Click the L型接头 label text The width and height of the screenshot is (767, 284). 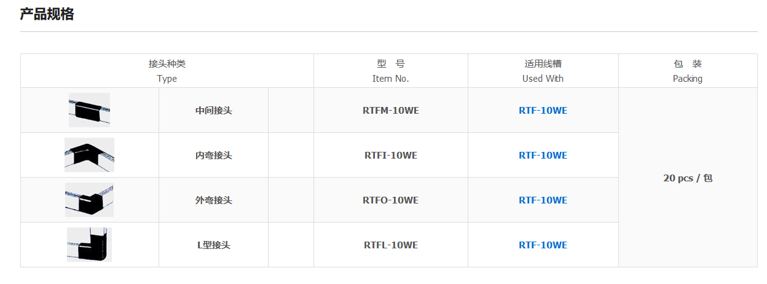(213, 245)
